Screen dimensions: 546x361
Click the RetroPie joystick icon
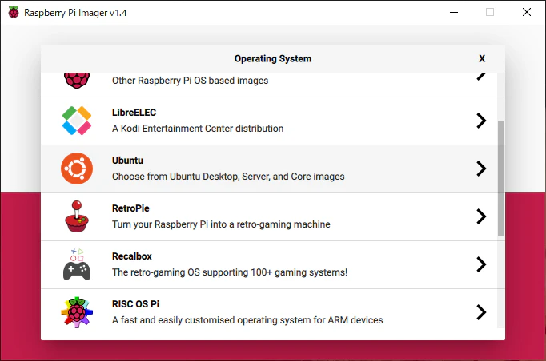77,216
